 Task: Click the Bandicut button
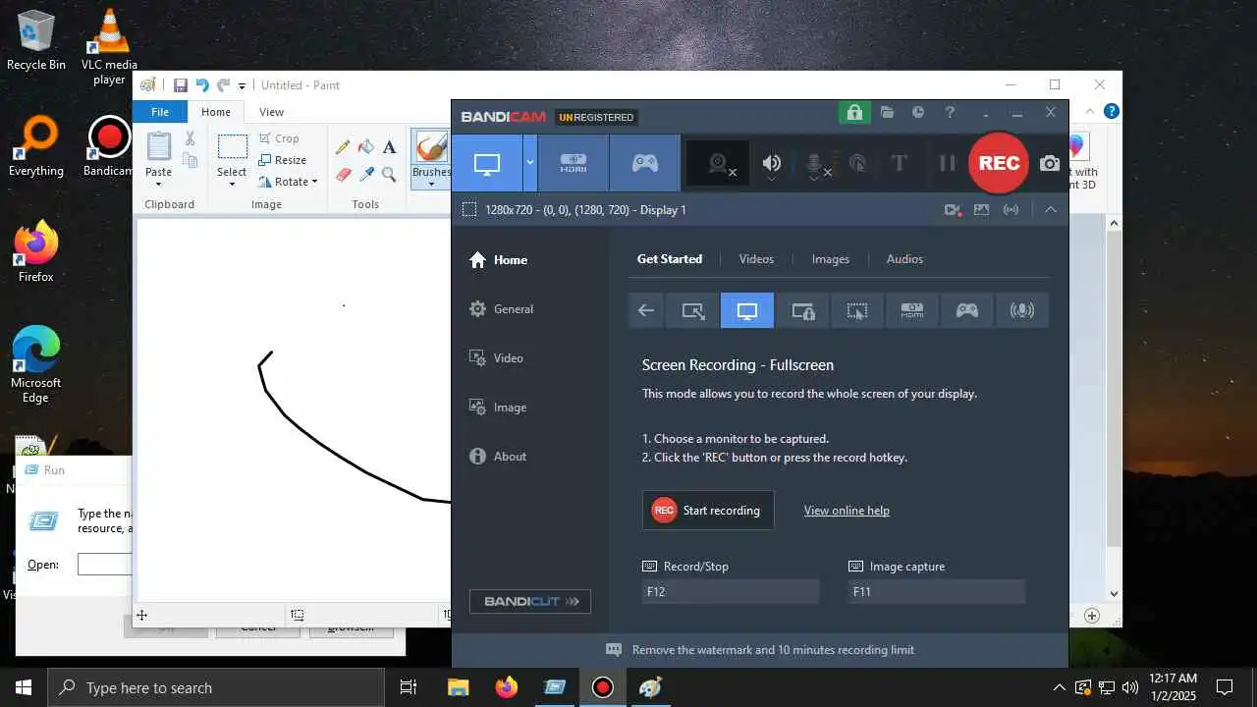(530, 601)
